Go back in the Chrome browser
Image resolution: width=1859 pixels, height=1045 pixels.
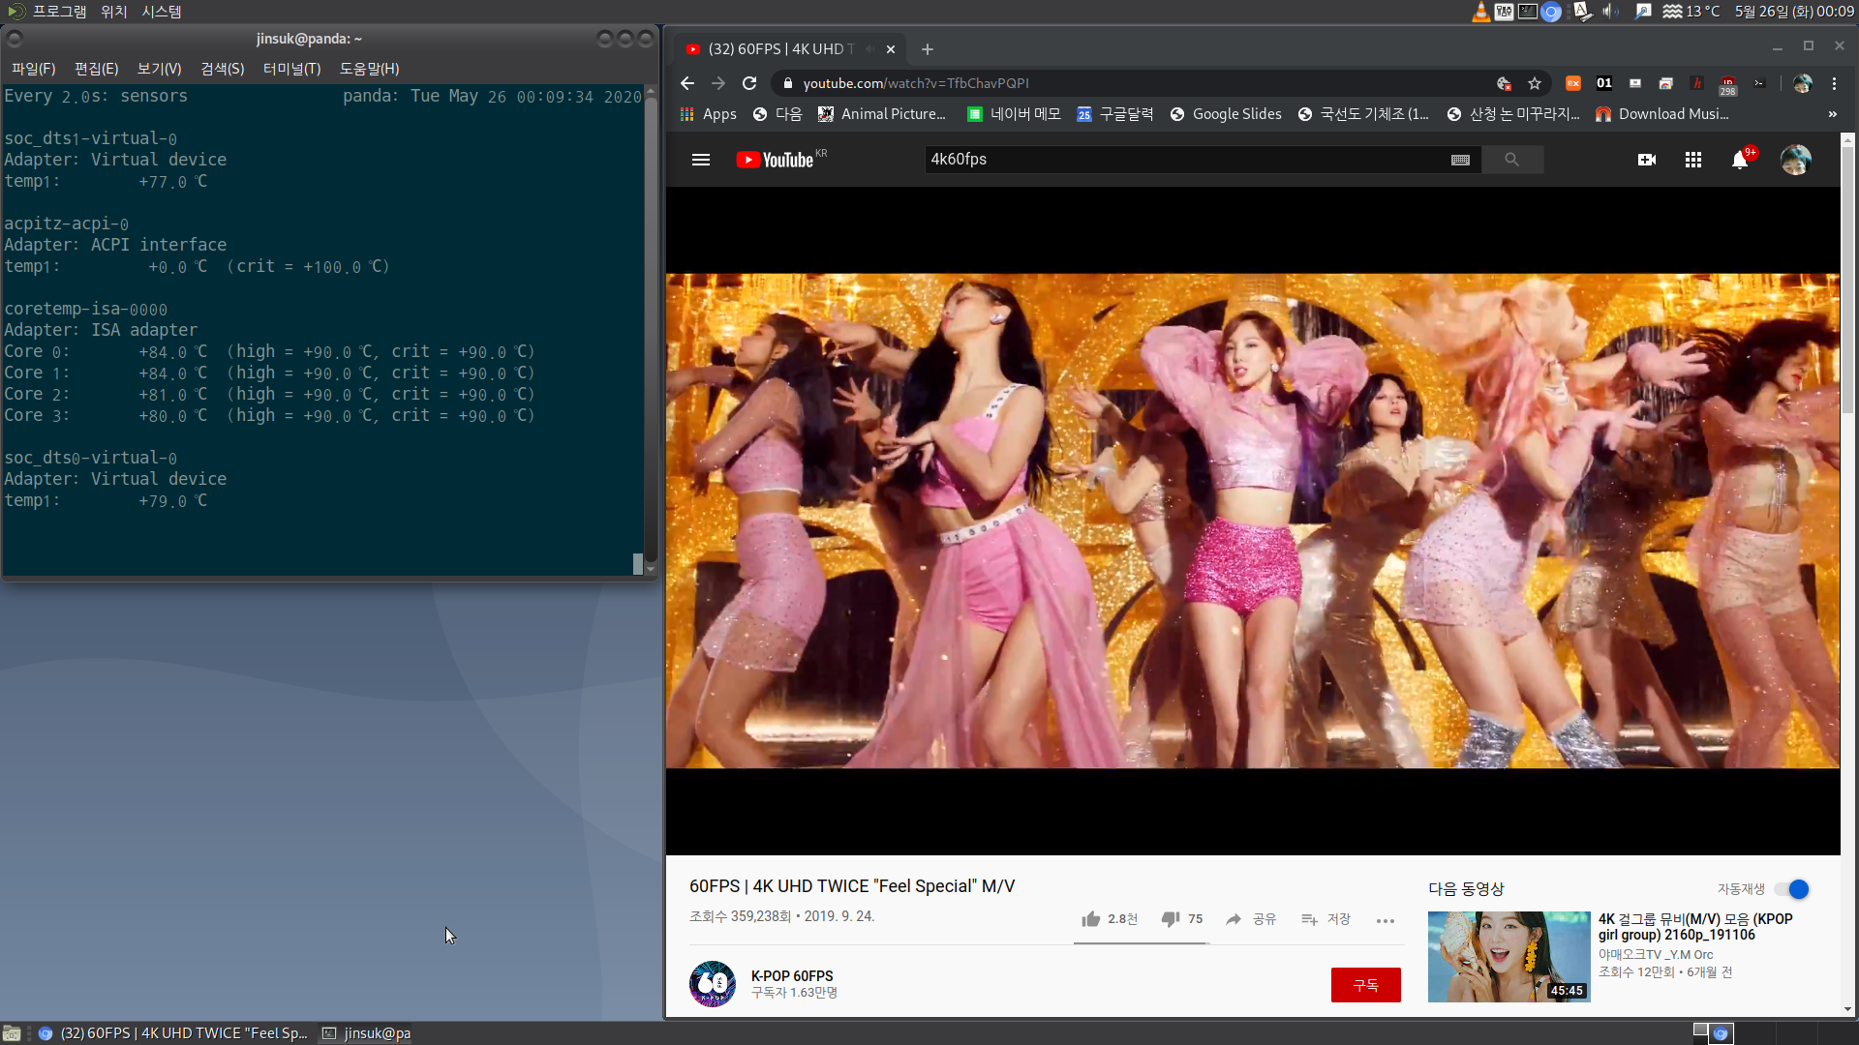(687, 83)
